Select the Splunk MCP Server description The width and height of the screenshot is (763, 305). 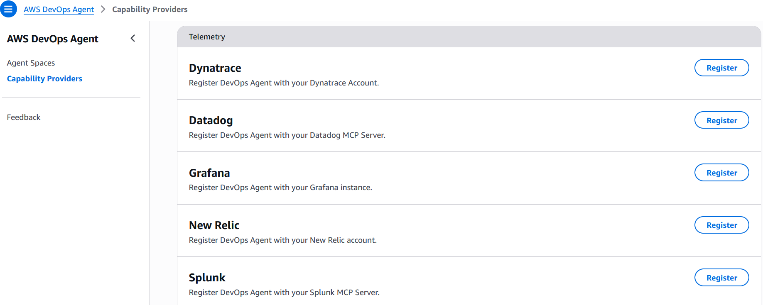tap(284, 292)
